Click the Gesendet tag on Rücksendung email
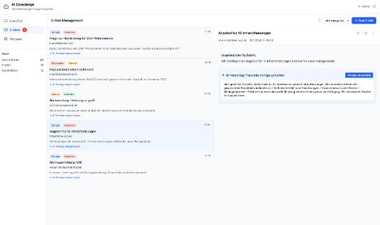This screenshot has height=225, width=380. (x=69, y=94)
